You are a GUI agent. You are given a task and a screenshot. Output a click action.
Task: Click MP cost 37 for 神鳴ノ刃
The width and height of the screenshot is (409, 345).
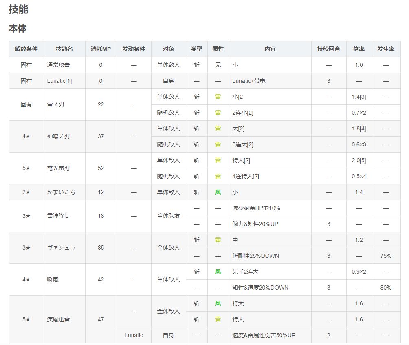(x=101, y=137)
